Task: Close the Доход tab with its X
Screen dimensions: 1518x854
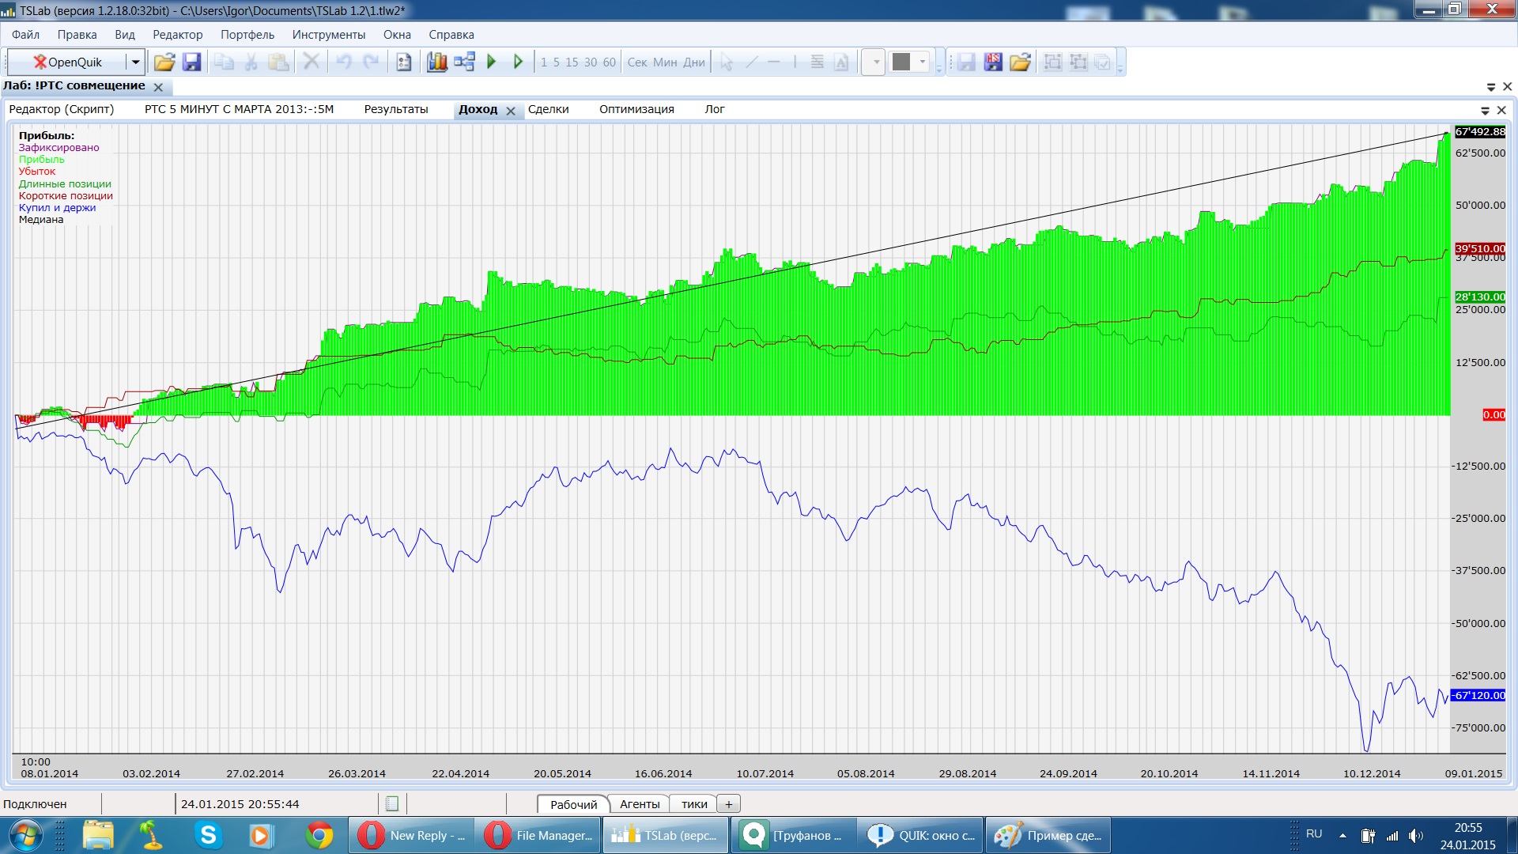Action: click(511, 111)
